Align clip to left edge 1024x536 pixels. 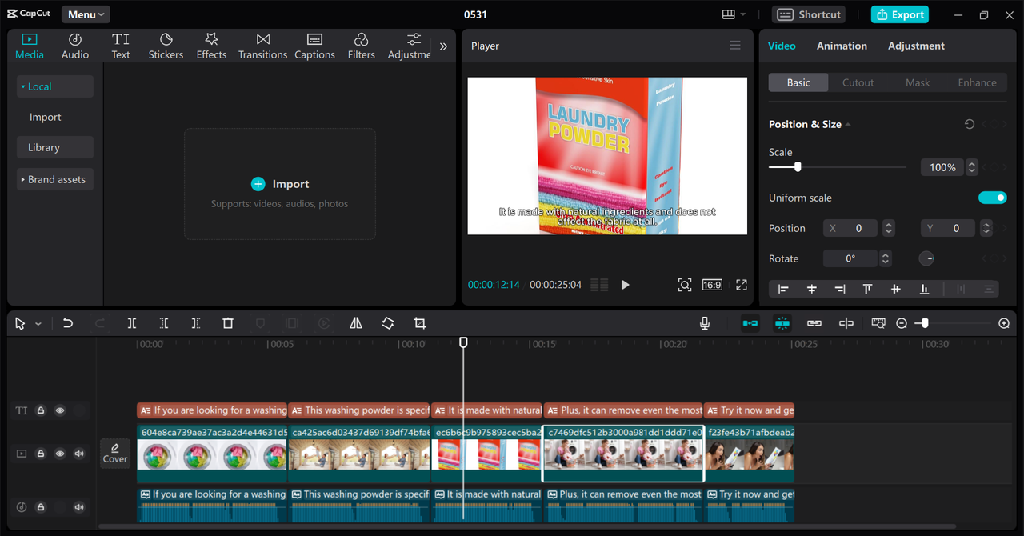click(x=783, y=289)
